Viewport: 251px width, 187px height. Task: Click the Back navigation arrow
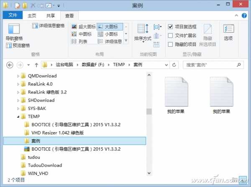[10, 65]
